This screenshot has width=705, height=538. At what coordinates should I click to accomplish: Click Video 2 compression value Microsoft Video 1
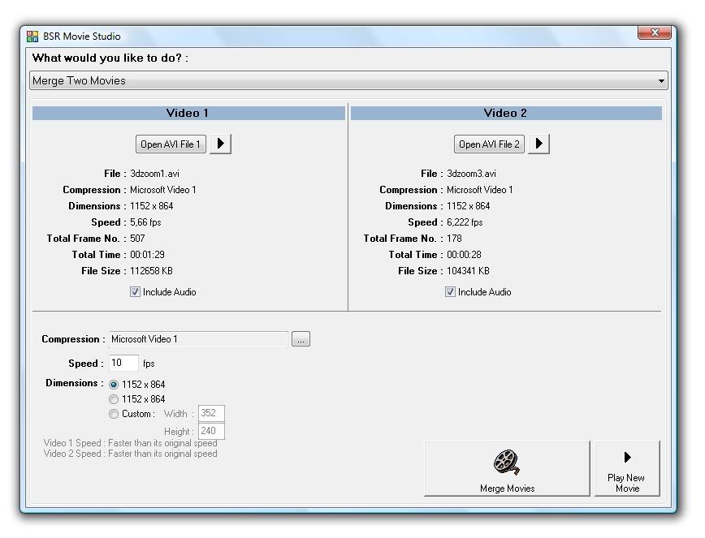click(480, 190)
